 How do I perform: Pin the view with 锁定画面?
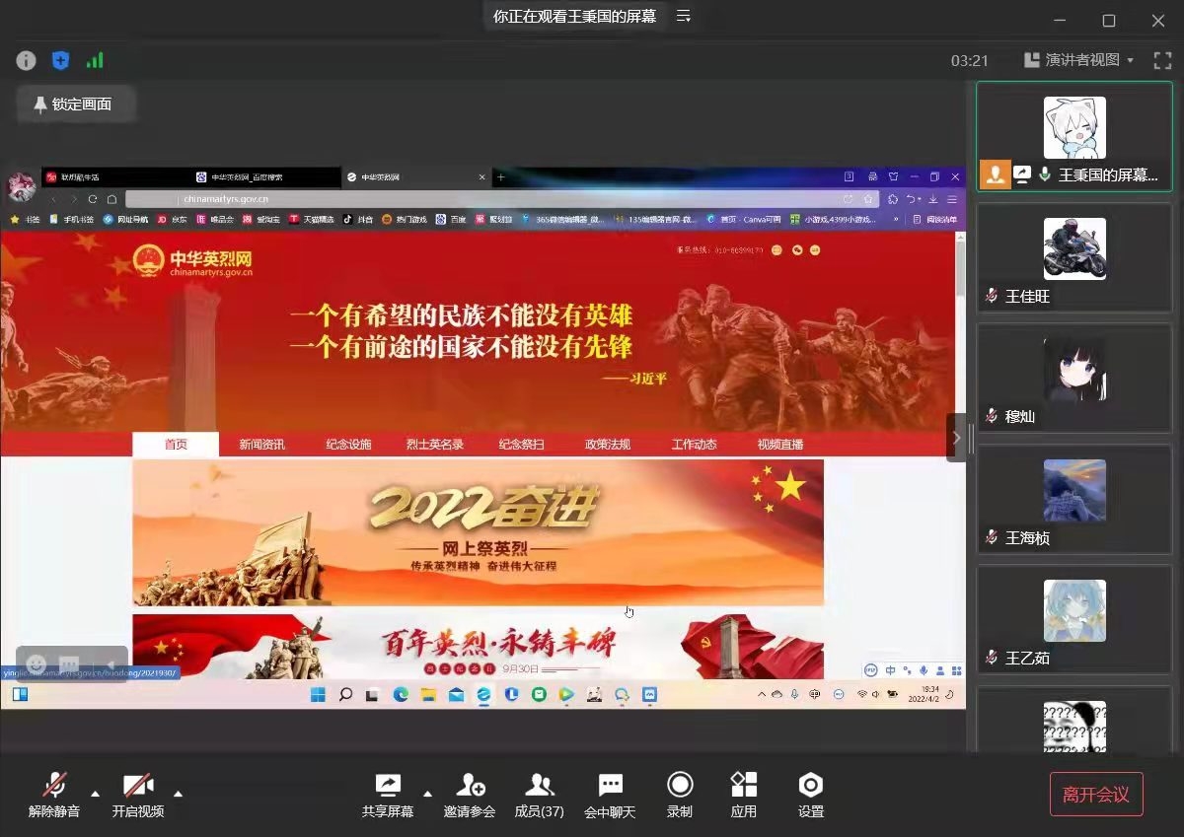tap(73, 105)
